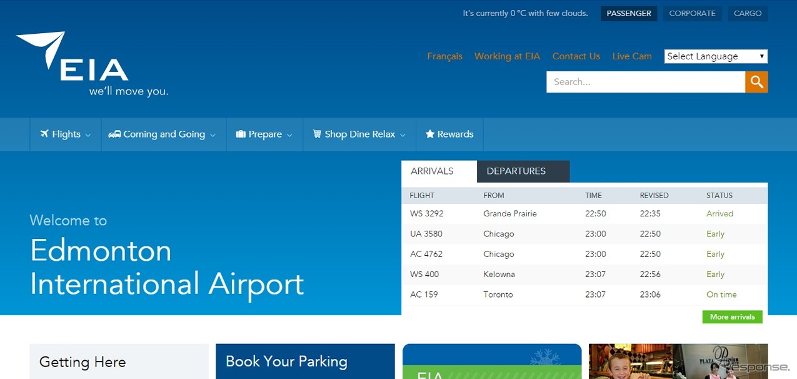The width and height of the screenshot is (797, 379).
Task: Click the airplane icon beside Flights
Action: click(44, 134)
